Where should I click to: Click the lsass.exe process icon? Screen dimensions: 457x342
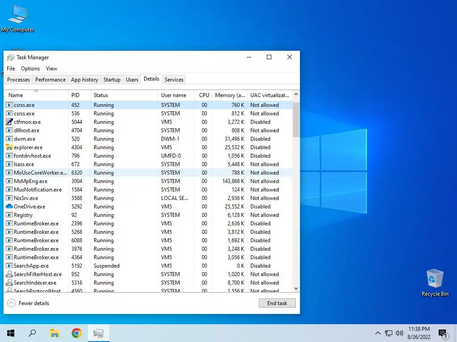tap(9, 164)
